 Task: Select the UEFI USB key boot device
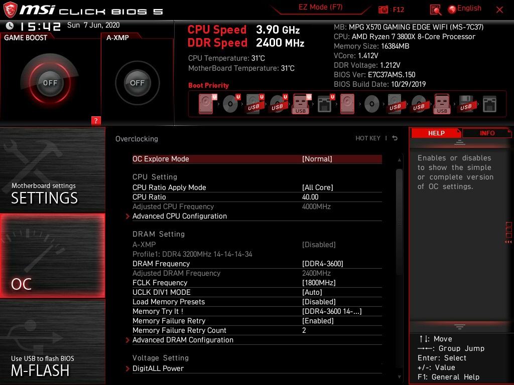point(301,104)
